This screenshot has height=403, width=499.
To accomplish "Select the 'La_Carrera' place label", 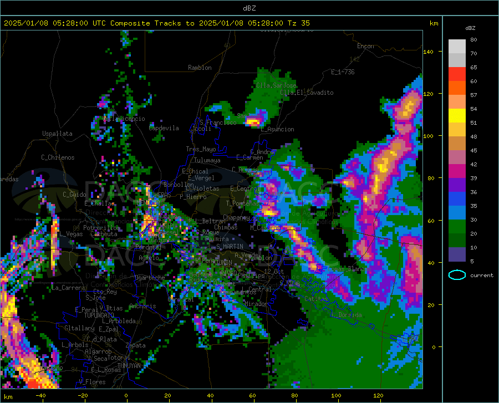I will (68, 288).
